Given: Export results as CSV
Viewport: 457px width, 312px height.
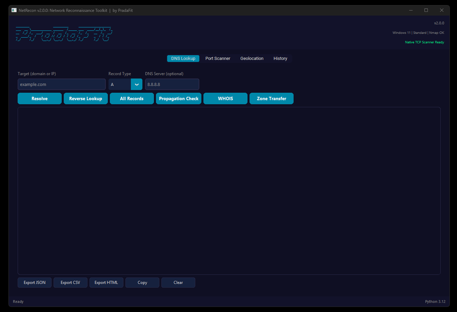Looking at the screenshot, I should pos(71,283).
